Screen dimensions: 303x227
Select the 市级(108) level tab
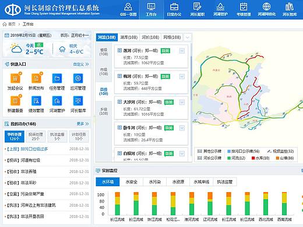[x=104, y=72]
